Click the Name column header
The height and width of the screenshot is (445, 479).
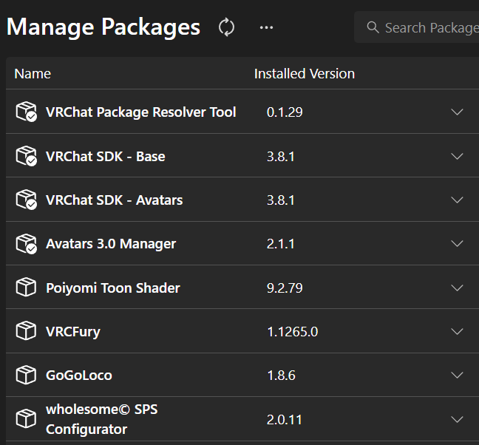click(33, 74)
